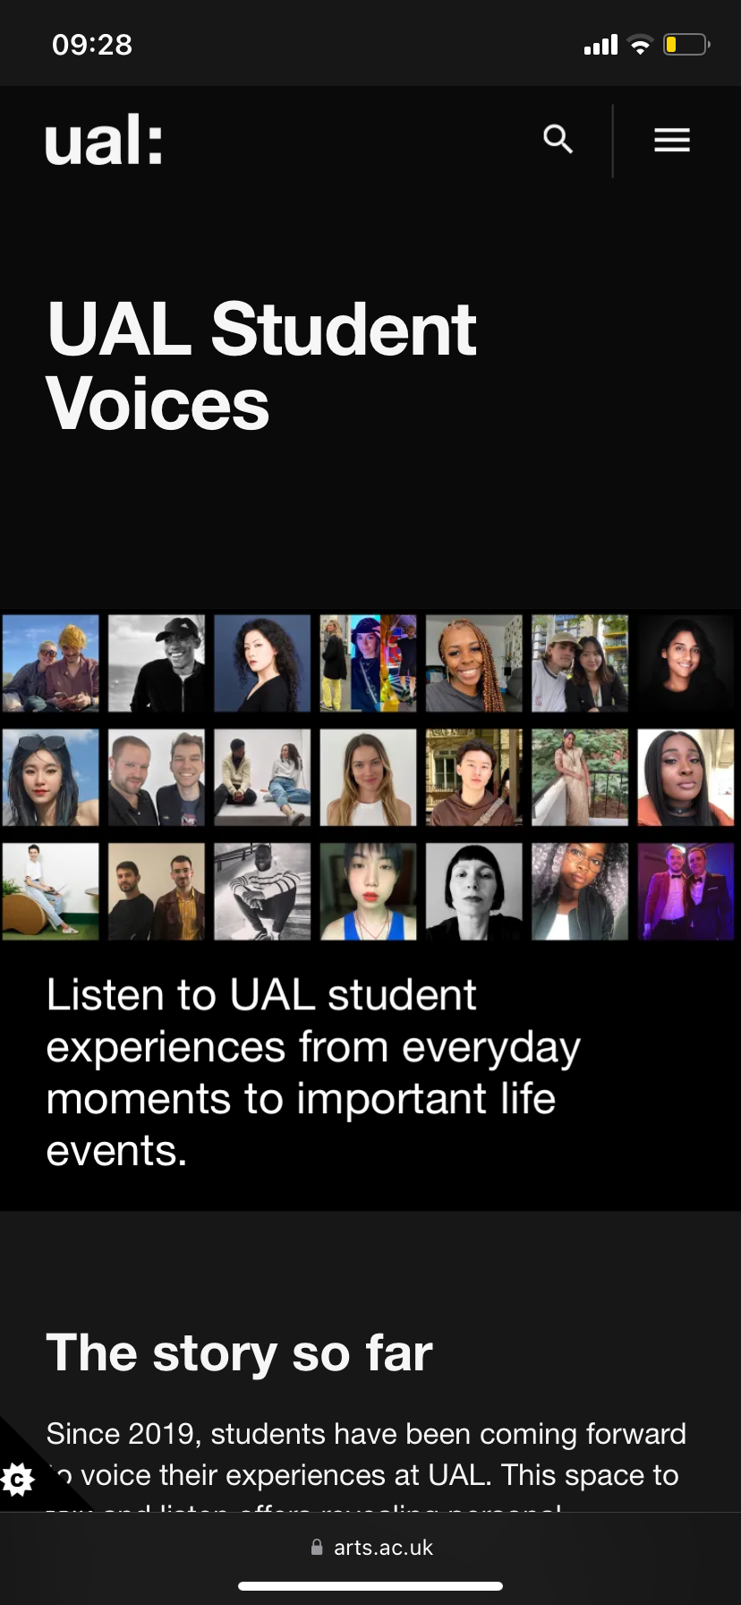Tap the UAL Student Voices heading
The height and width of the screenshot is (1605, 741).
pos(261,366)
